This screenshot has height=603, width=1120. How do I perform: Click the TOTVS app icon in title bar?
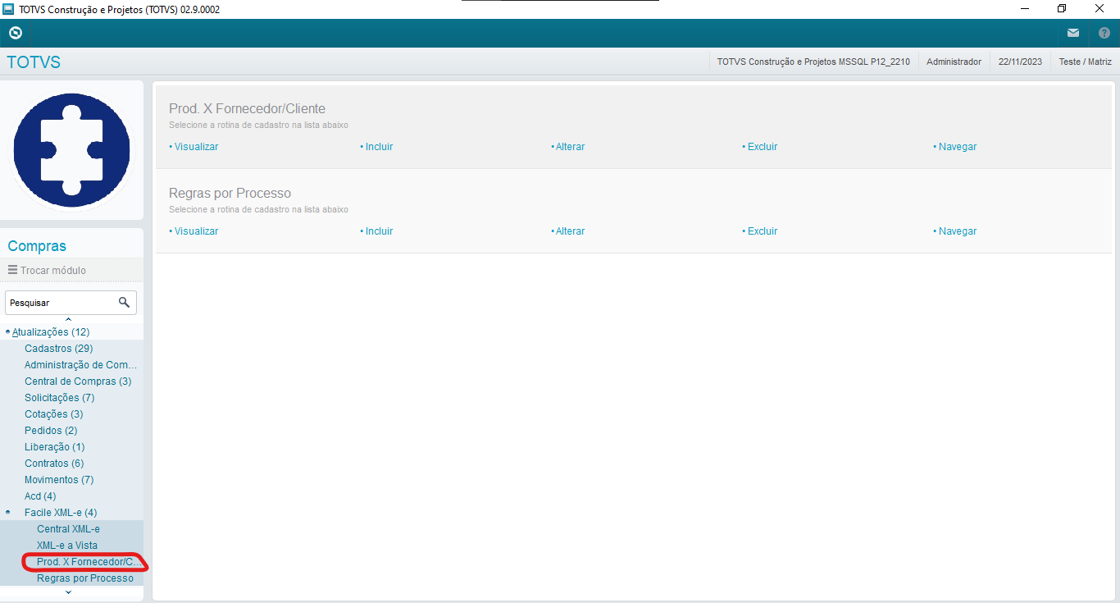click(8, 9)
